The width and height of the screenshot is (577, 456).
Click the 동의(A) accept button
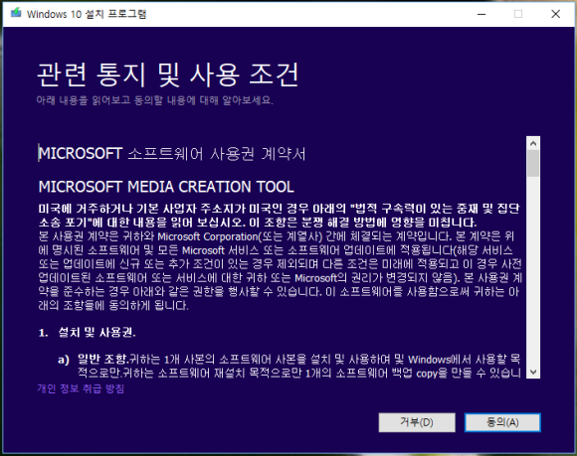click(502, 422)
